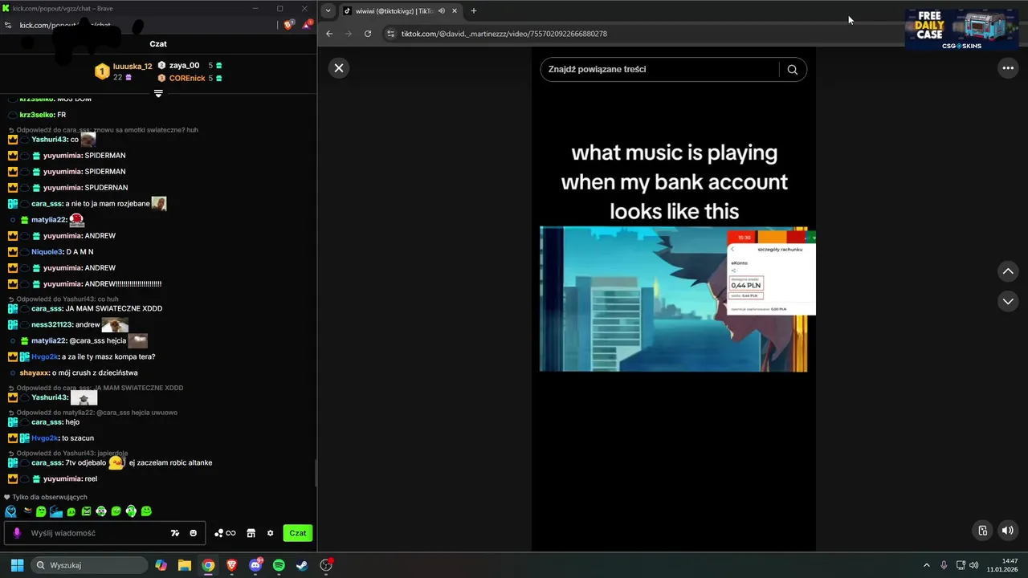Mute the tab via its audio speaker icon
The image size is (1028, 578).
pos(441,10)
